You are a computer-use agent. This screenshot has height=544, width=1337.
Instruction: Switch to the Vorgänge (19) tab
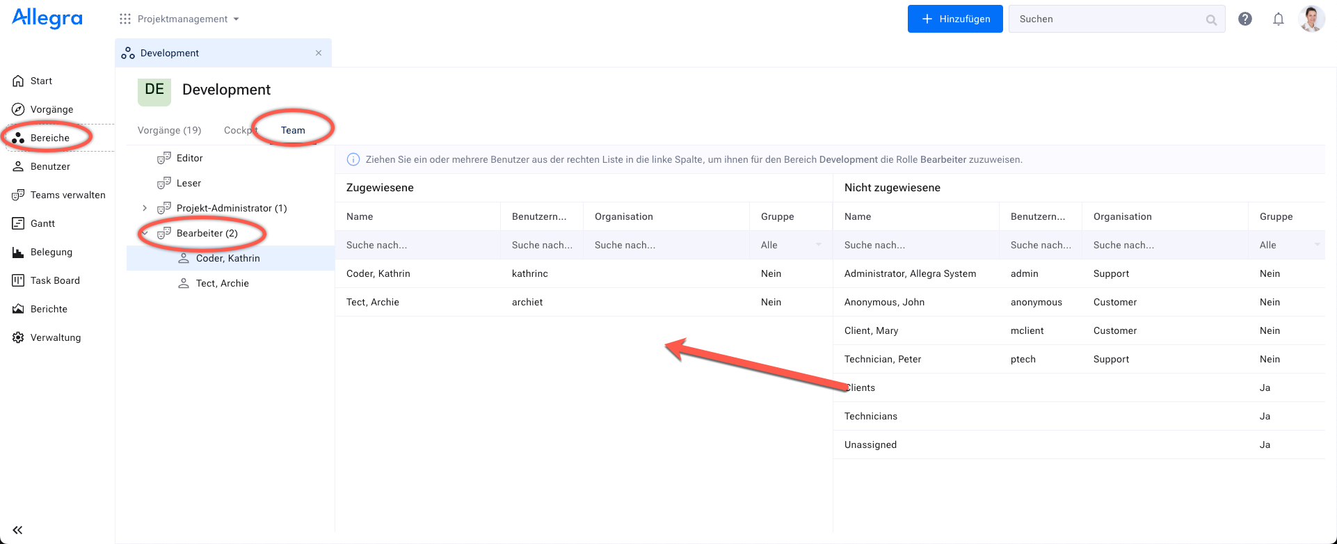(x=169, y=130)
